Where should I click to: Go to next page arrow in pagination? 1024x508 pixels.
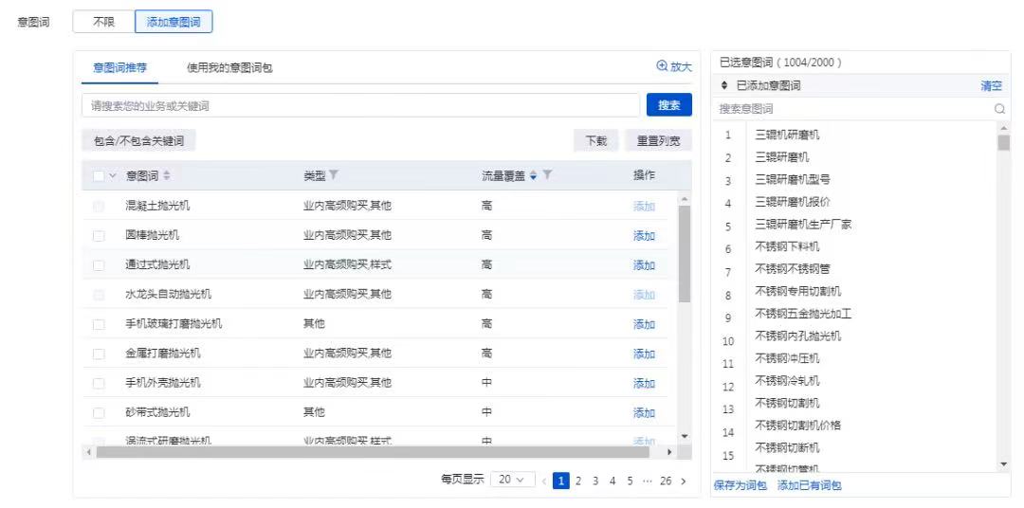(683, 481)
